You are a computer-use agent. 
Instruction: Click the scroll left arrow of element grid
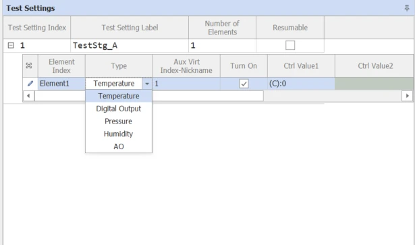pyautogui.click(x=28, y=96)
